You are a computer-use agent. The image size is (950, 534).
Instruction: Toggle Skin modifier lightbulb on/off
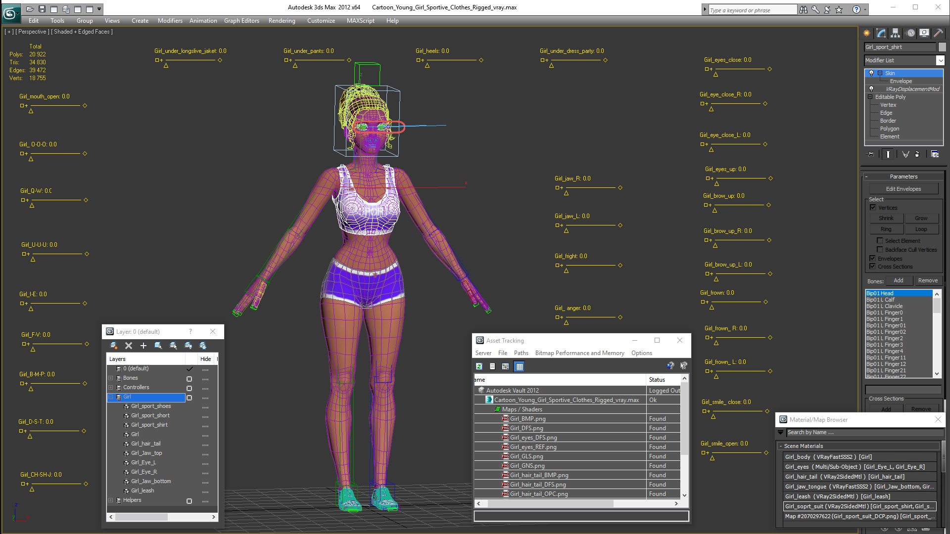coord(871,73)
